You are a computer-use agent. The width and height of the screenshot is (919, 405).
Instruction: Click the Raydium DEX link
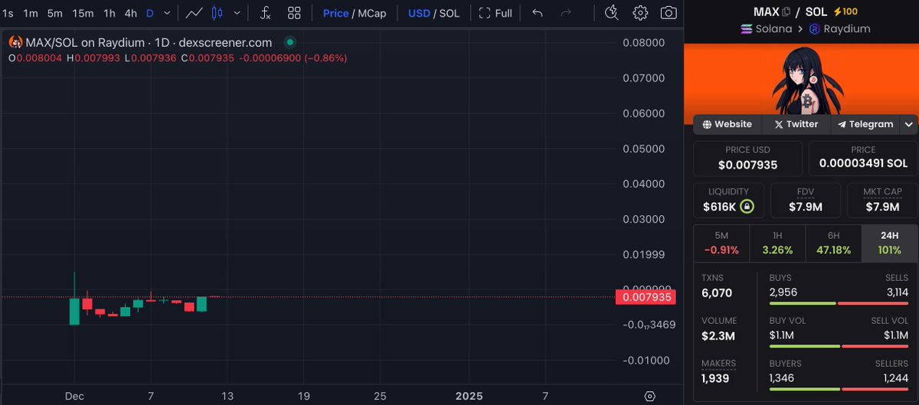839,29
